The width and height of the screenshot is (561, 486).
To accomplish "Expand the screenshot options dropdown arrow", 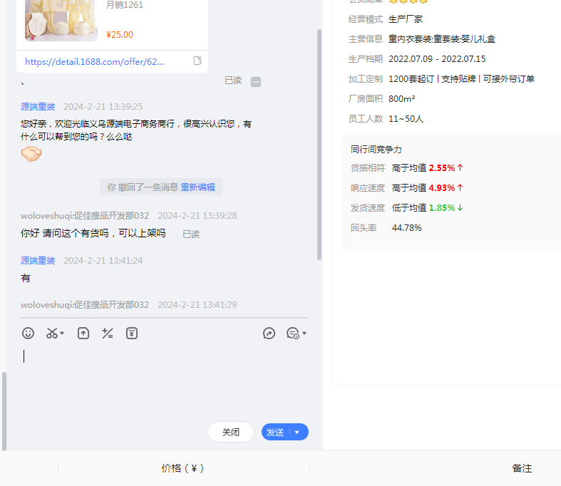I will [62, 334].
